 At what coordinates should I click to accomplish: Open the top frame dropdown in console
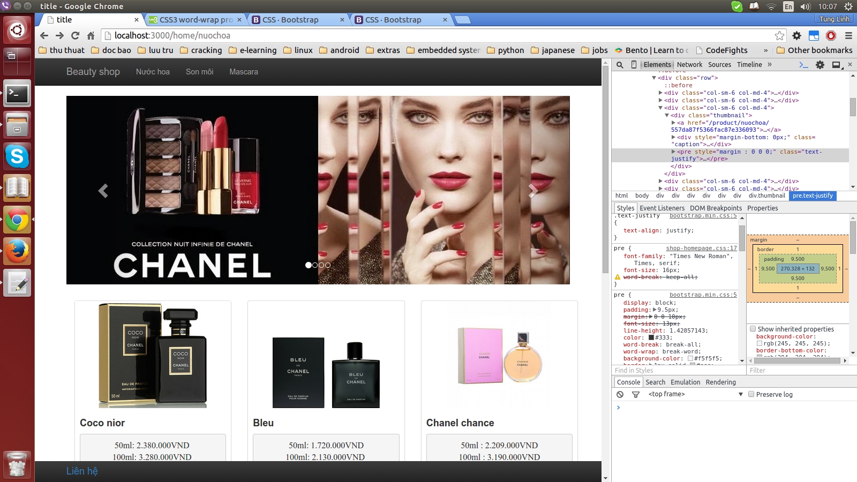pyautogui.click(x=696, y=394)
